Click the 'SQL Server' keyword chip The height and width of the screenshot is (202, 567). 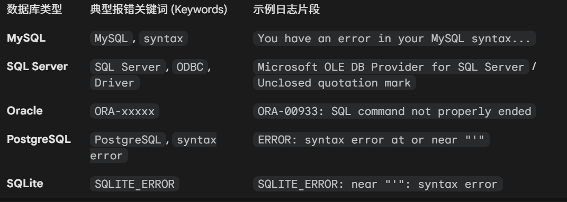[128, 67]
